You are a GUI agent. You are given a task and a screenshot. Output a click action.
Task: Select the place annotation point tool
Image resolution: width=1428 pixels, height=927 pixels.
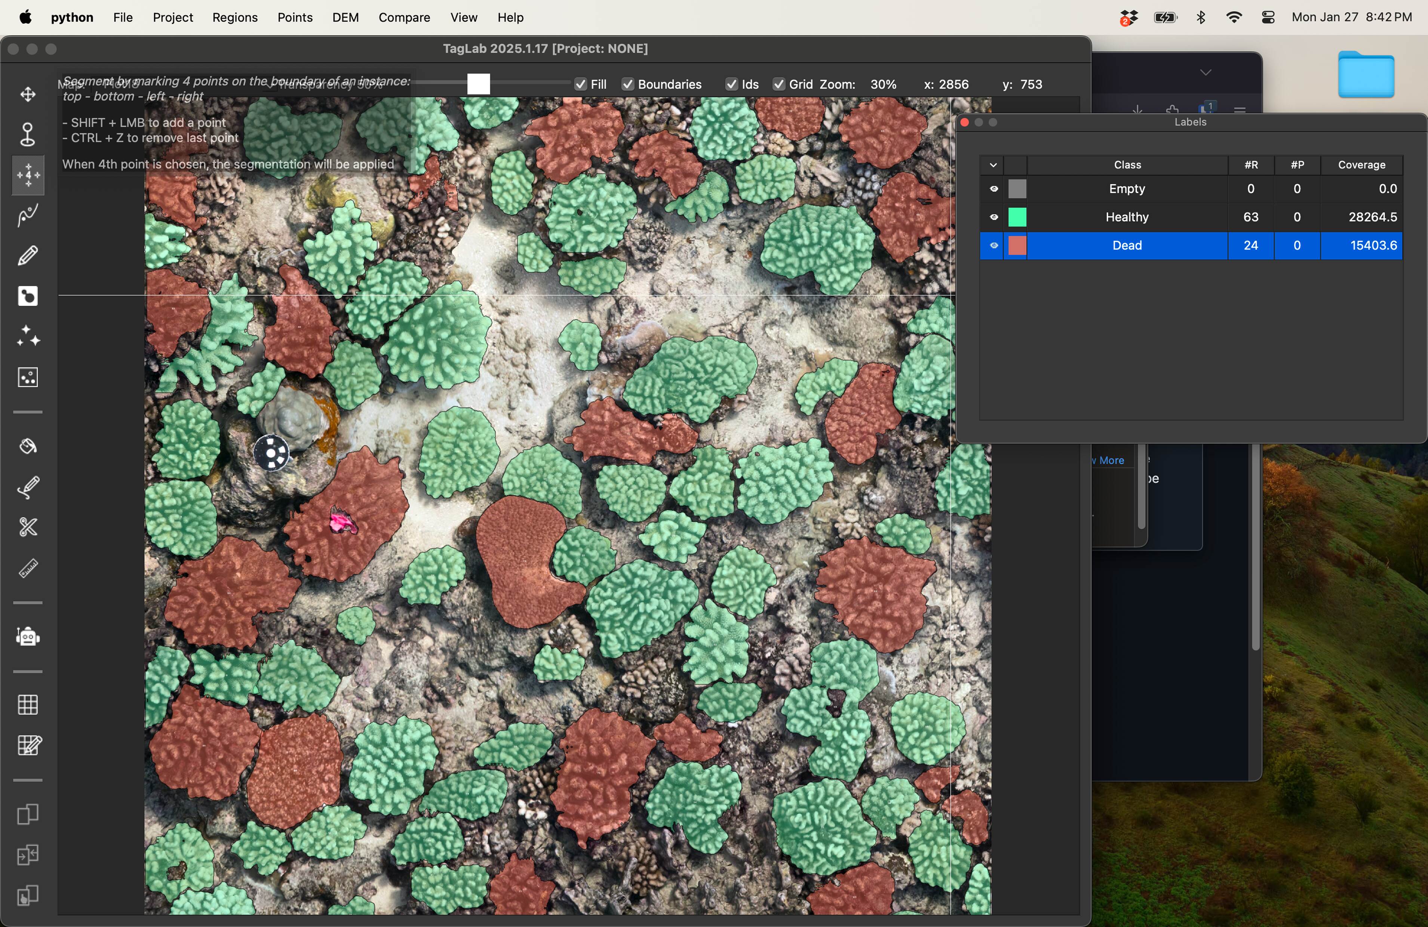tap(28, 134)
